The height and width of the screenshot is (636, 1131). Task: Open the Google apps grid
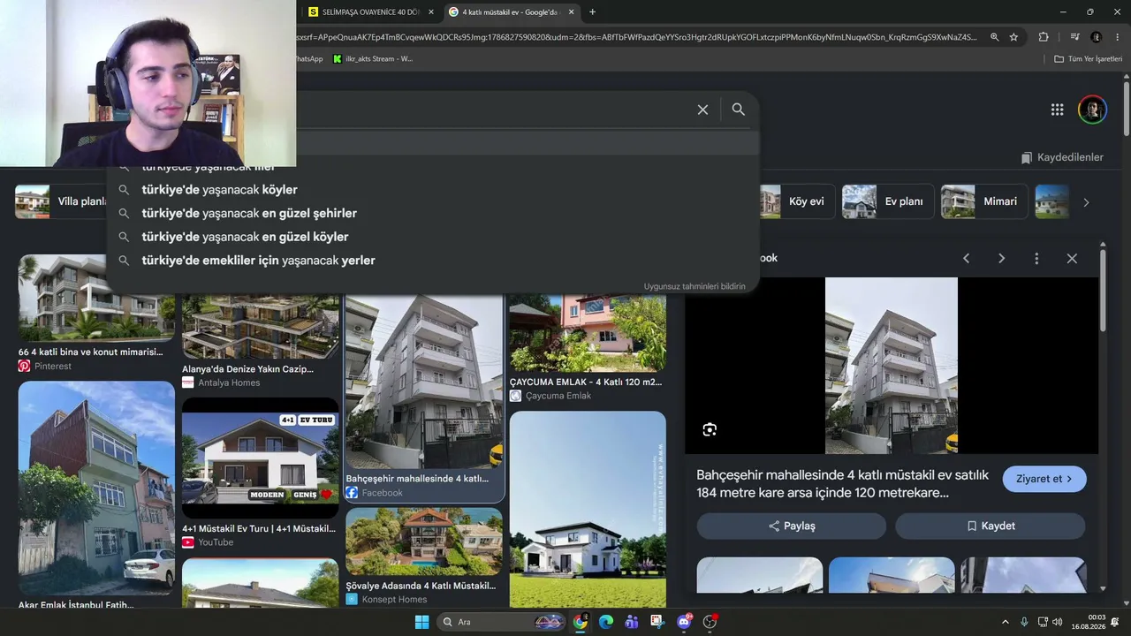[1058, 110]
